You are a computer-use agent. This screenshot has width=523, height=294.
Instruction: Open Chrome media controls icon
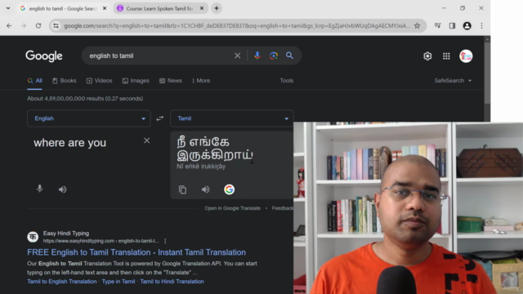[x=438, y=25]
